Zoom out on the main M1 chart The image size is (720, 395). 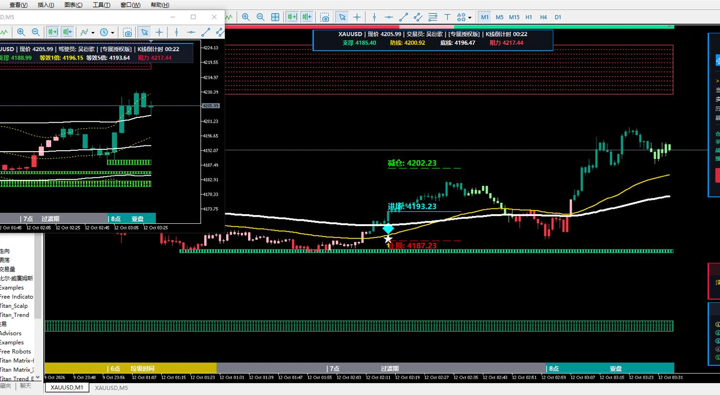(x=261, y=17)
